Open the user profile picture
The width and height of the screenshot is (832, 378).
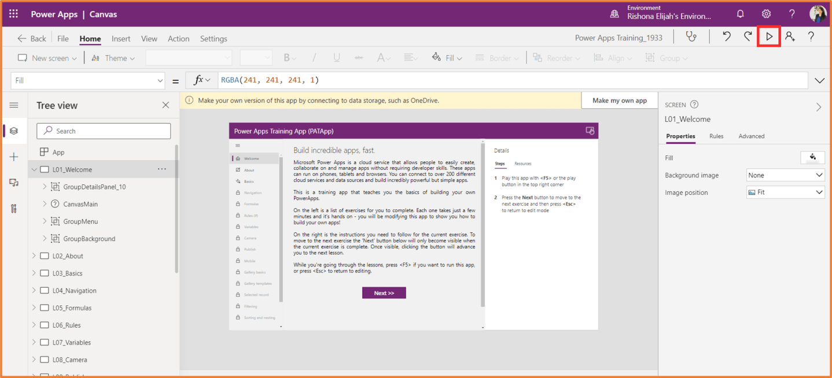point(818,14)
